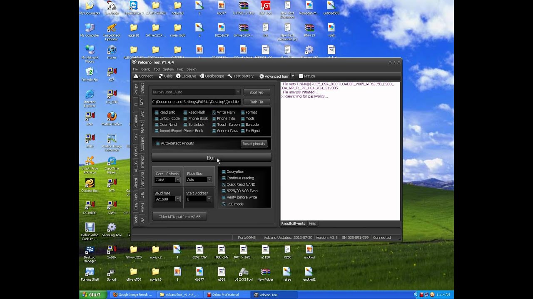Open the COM3 port dropdown
This screenshot has height=299, width=533.
point(177,180)
